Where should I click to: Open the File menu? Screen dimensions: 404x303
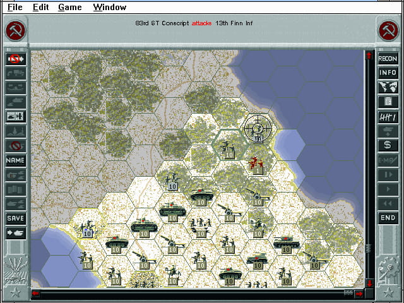[x=15, y=7]
